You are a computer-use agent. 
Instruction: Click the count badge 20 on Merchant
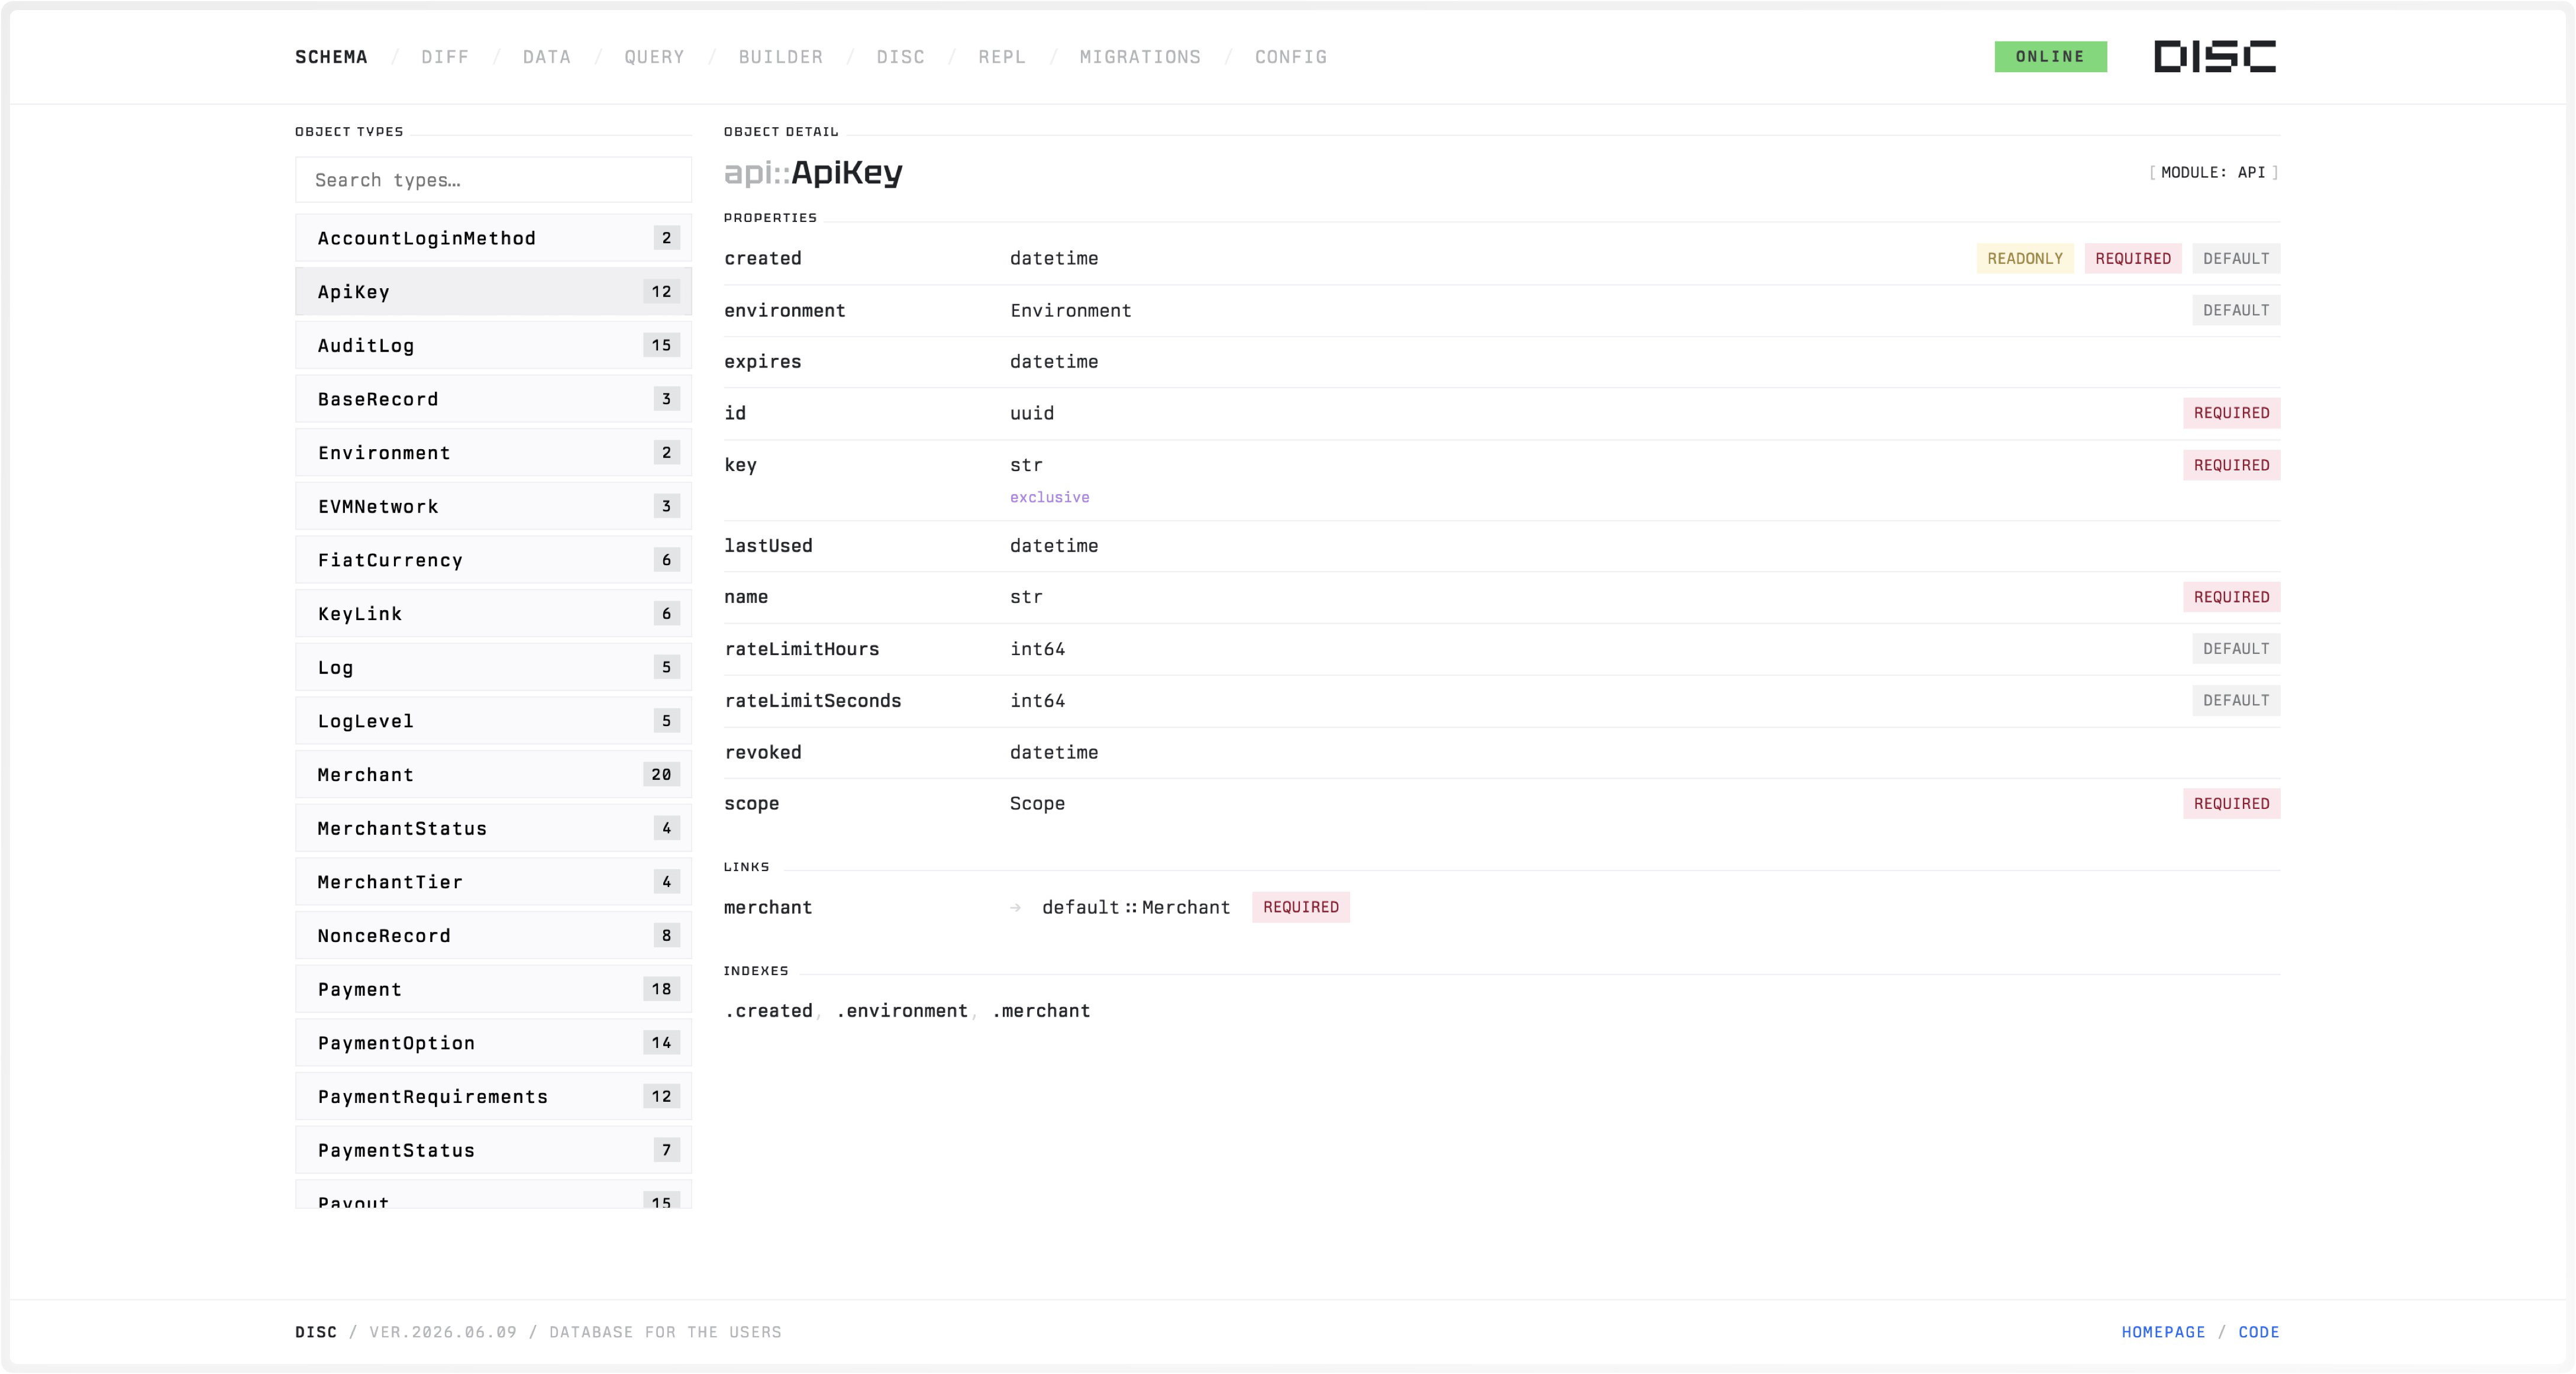pyautogui.click(x=661, y=775)
